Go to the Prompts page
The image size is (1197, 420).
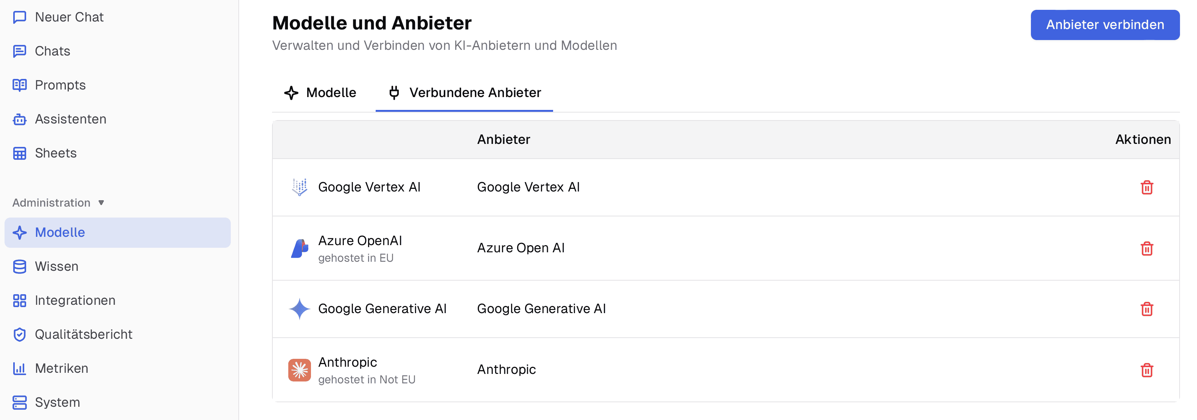pyautogui.click(x=60, y=85)
